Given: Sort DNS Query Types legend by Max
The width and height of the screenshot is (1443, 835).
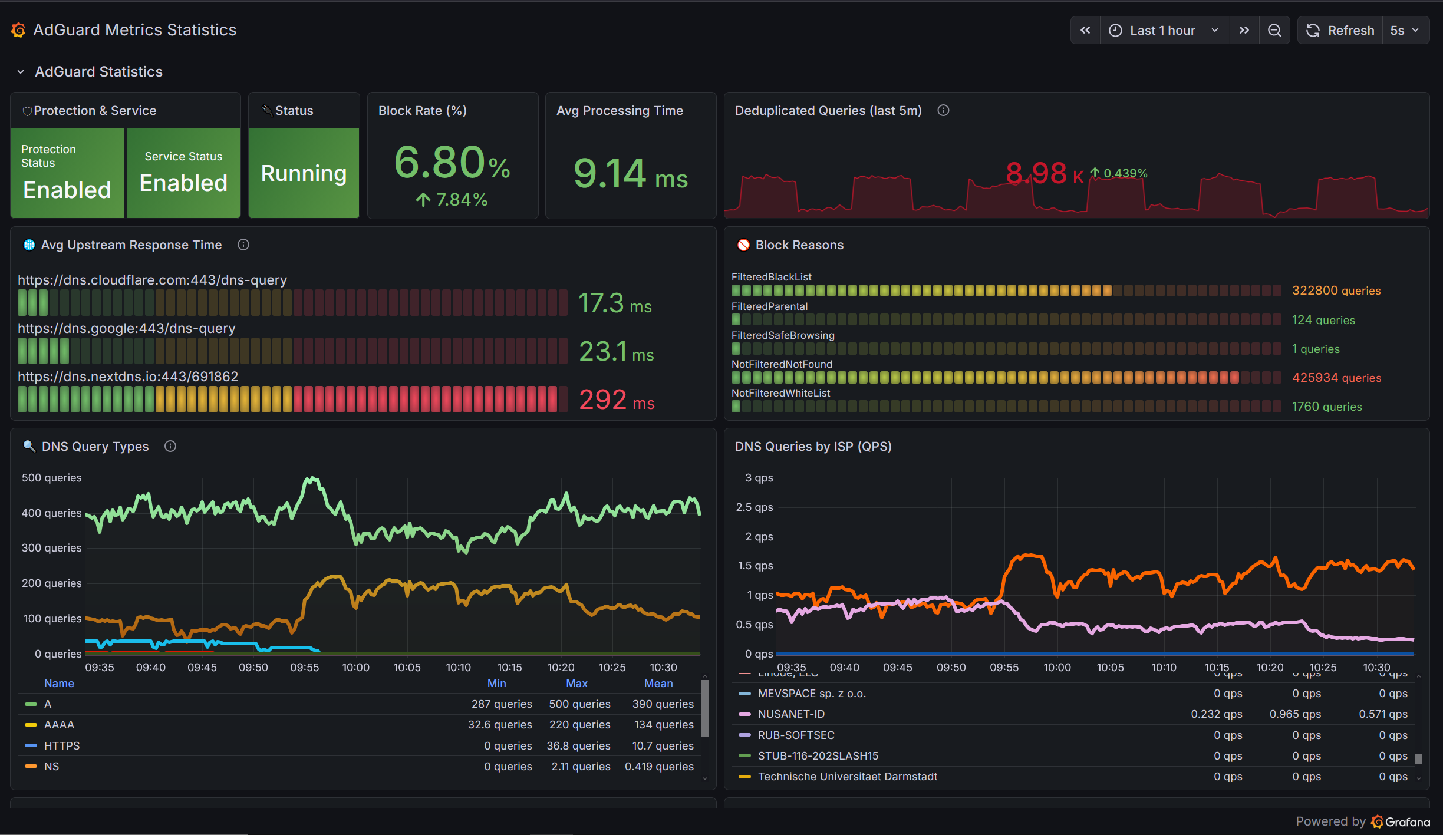Looking at the screenshot, I should tap(576, 683).
